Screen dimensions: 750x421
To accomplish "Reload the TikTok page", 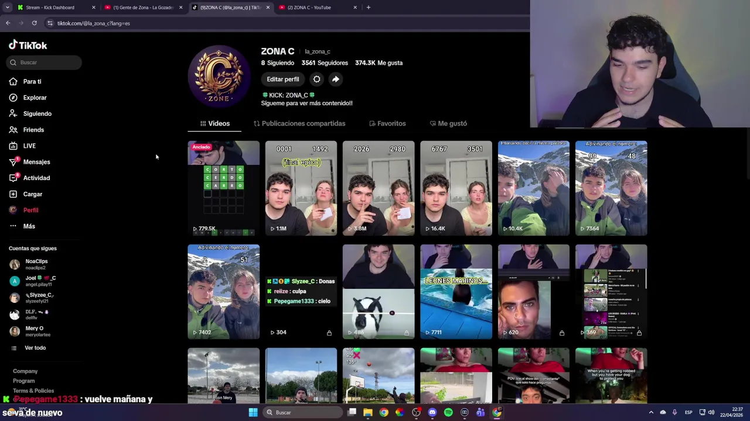I will click(34, 23).
